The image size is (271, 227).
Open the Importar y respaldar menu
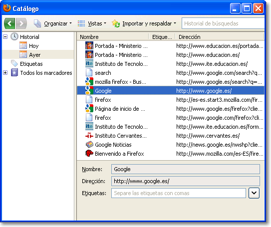pos(149,23)
